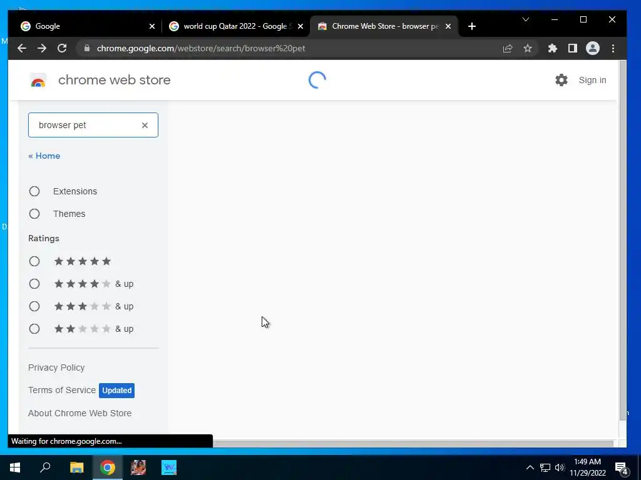Show hidden system tray icons
The width and height of the screenshot is (641, 480).
(x=530, y=467)
